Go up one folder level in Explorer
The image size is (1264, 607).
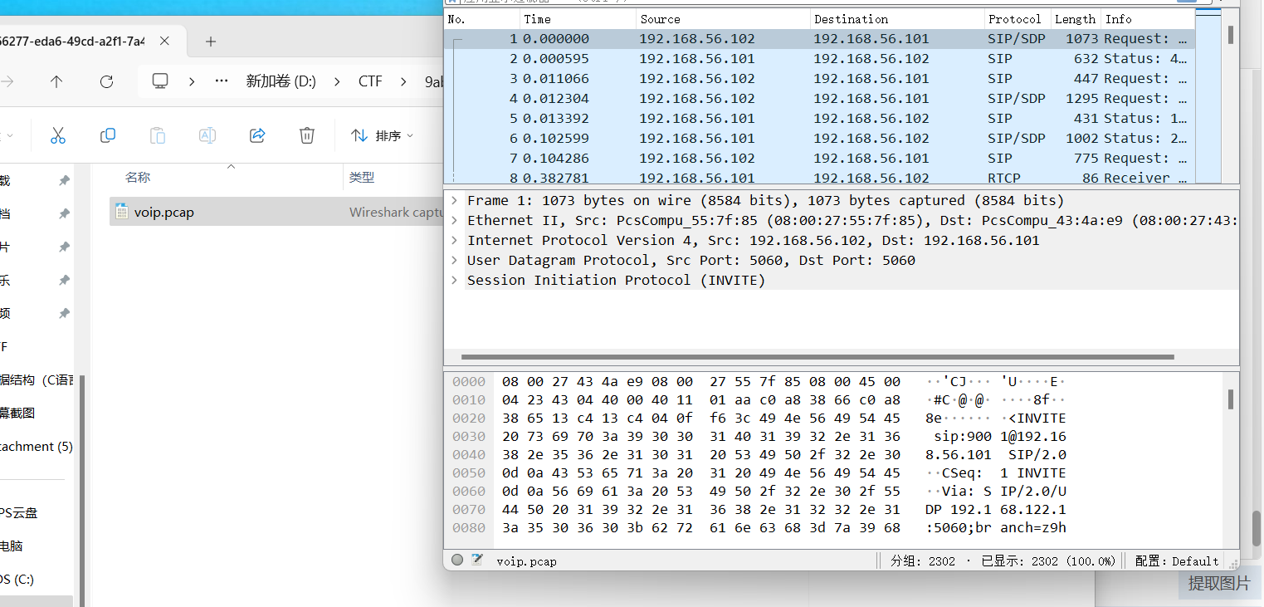(x=56, y=81)
